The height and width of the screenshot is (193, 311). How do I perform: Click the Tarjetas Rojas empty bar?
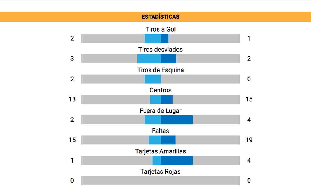click(161, 181)
